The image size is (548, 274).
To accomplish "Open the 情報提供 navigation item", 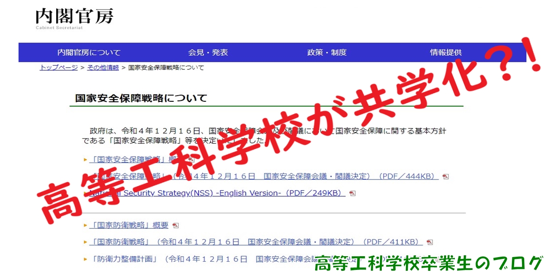I will point(446,53).
